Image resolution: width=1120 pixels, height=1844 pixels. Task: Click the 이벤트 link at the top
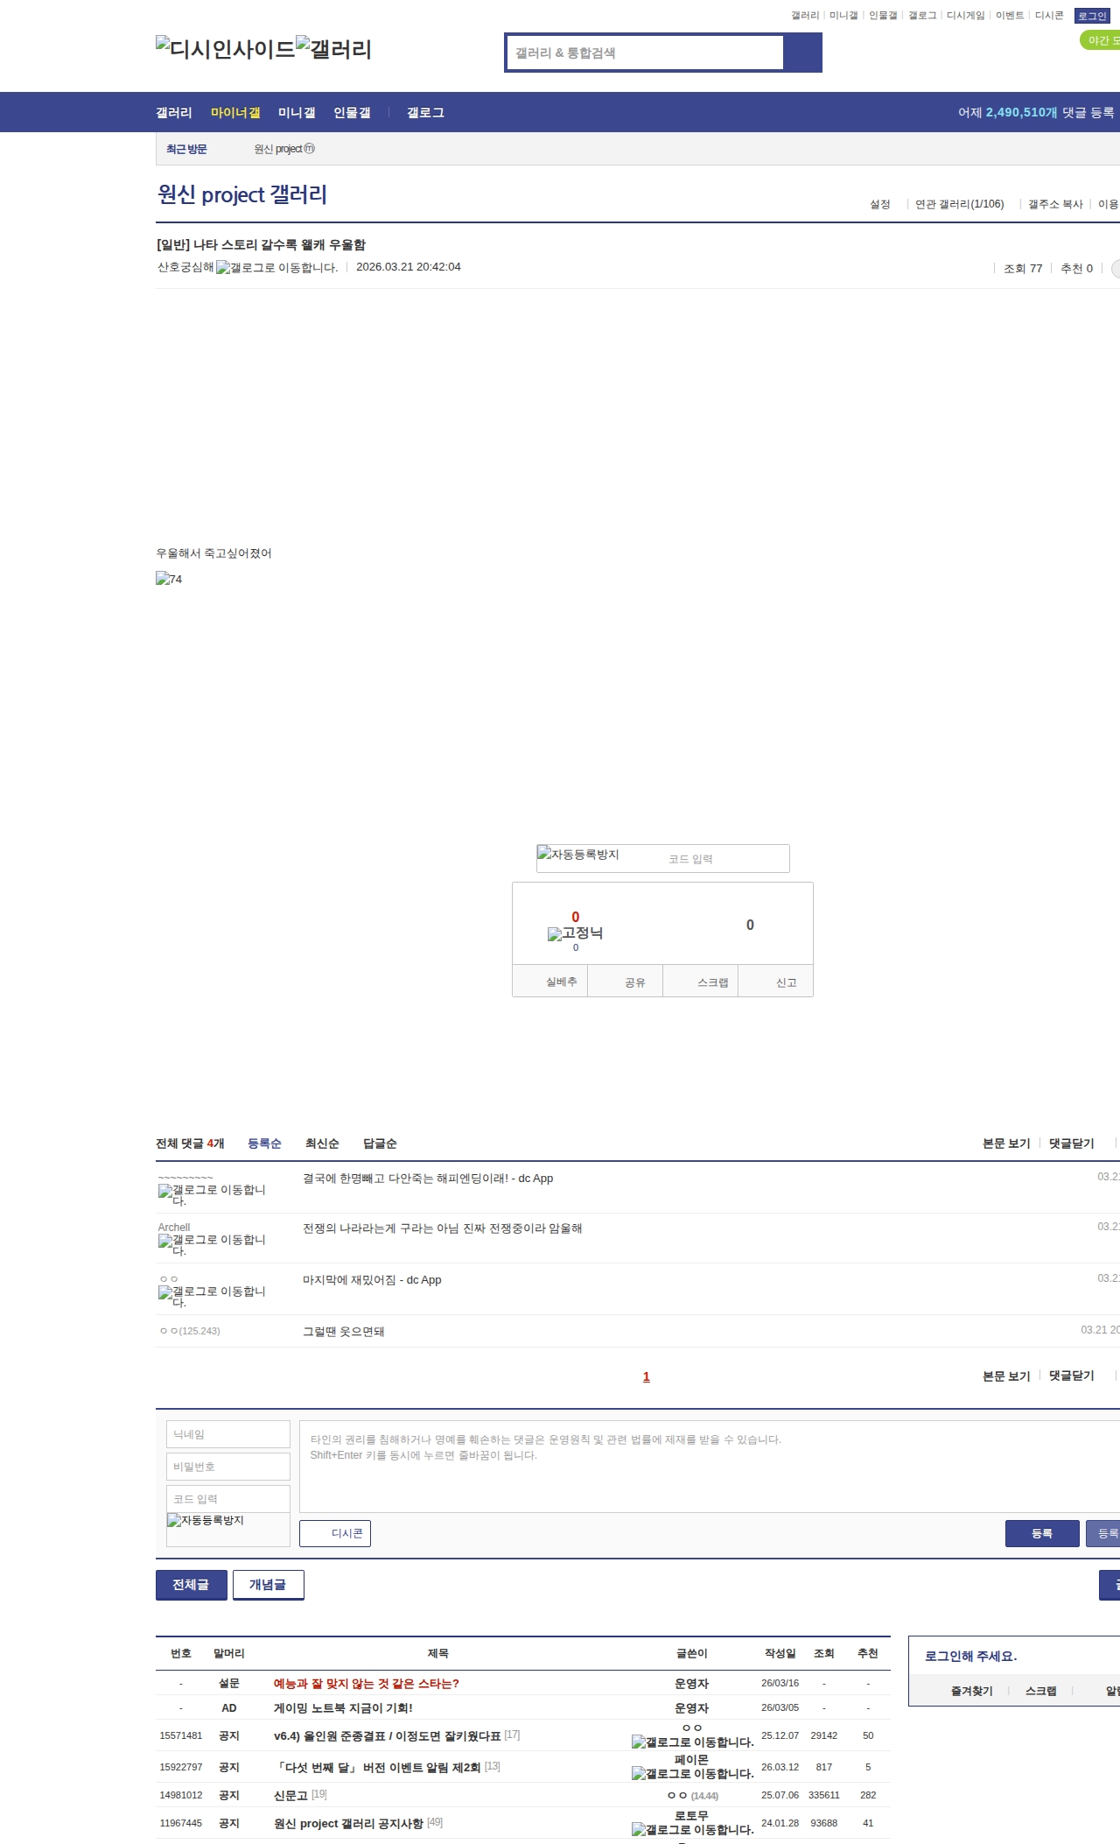click(x=1010, y=16)
